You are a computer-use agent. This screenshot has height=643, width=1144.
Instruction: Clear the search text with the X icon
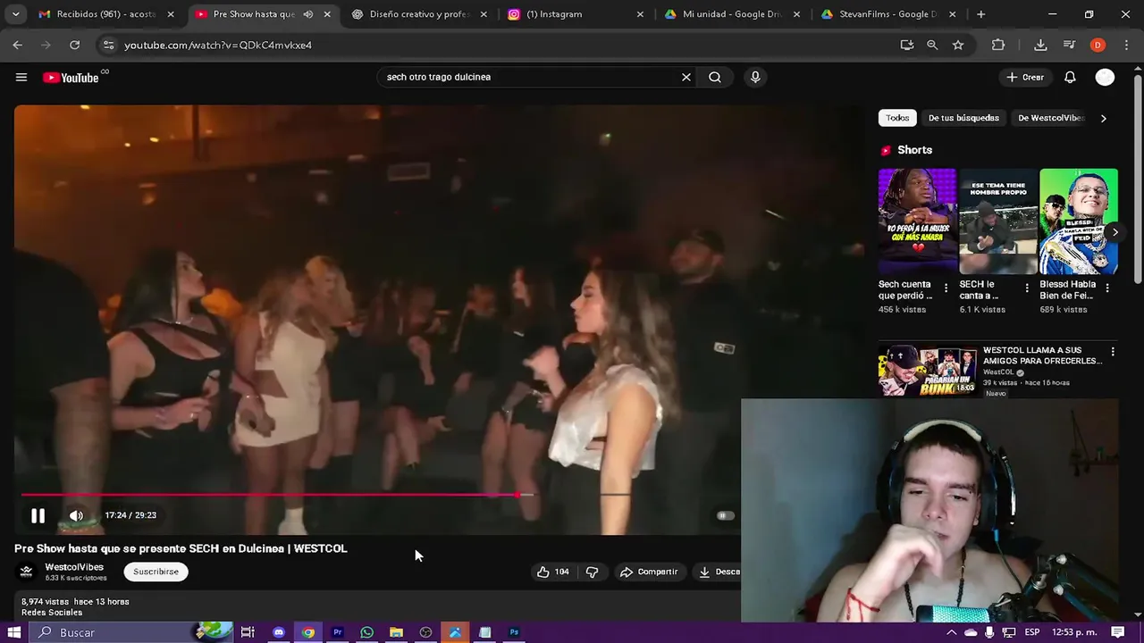[x=686, y=77]
